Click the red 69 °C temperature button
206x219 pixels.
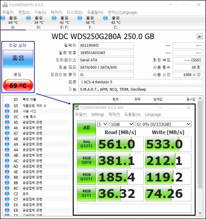point(18,85)
